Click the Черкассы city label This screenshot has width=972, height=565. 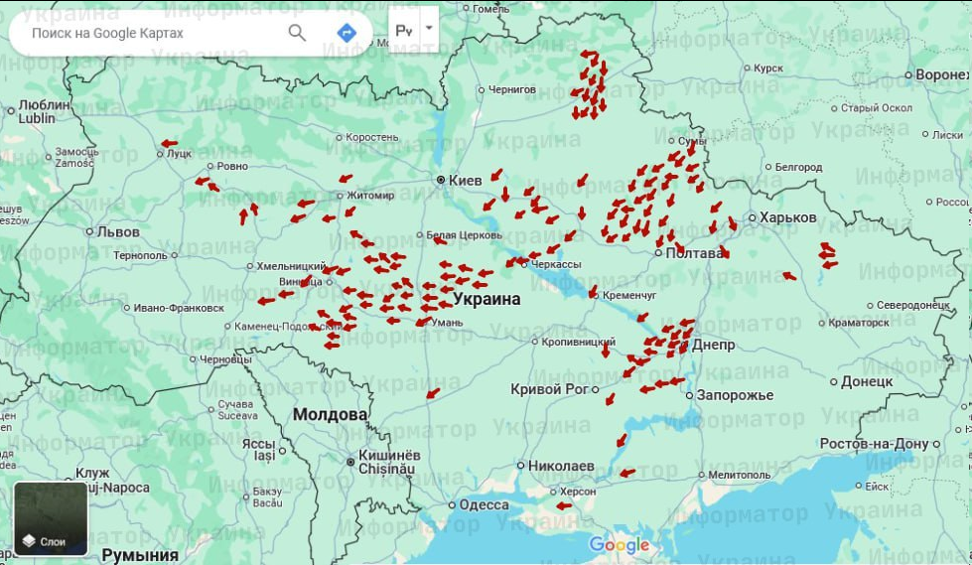(556, 265)
